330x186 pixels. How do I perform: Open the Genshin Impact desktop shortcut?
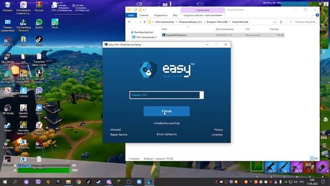(x=23, y=111)
